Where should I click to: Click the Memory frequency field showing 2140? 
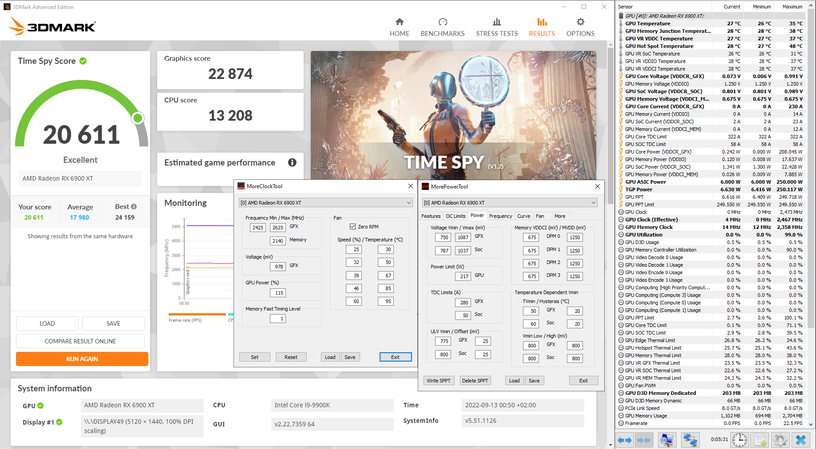[x=278, y=240]
